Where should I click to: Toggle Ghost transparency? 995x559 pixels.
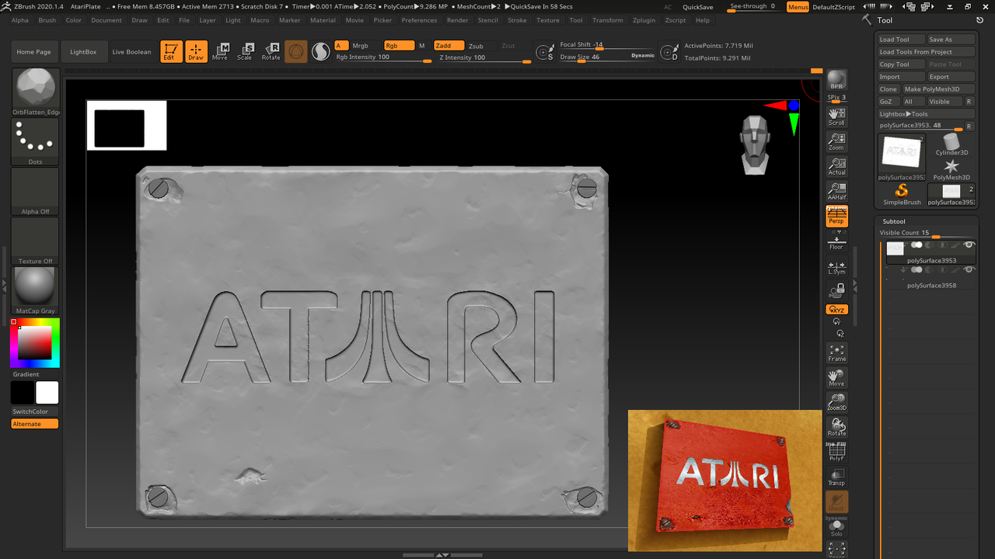(x=836, y=502)
